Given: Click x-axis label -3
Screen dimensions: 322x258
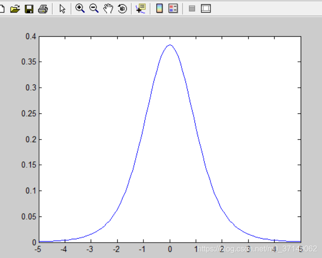Looking at the screenshot, I should pos(90,249).
